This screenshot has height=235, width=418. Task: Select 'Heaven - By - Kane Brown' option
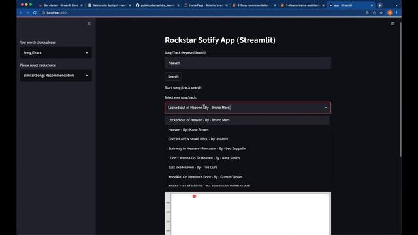[247, 130]
